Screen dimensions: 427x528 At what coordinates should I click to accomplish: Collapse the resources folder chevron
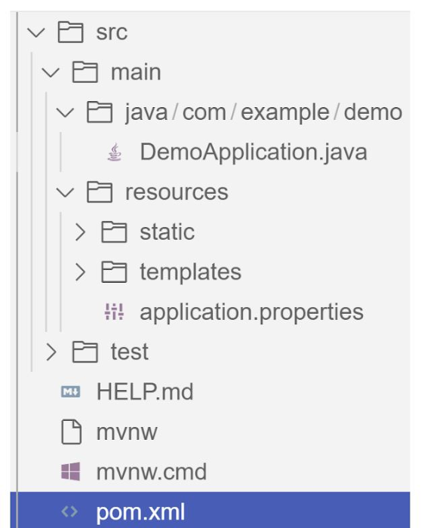[65, 192]
